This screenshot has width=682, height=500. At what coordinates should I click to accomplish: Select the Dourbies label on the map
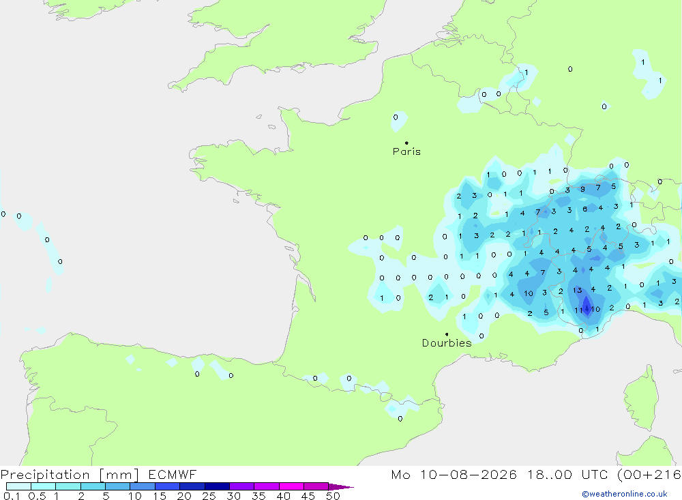tap(447, 343)
